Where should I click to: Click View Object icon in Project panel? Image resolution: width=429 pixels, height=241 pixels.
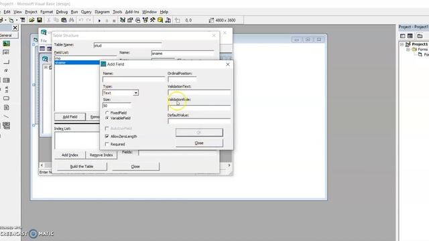click(410, 35)
